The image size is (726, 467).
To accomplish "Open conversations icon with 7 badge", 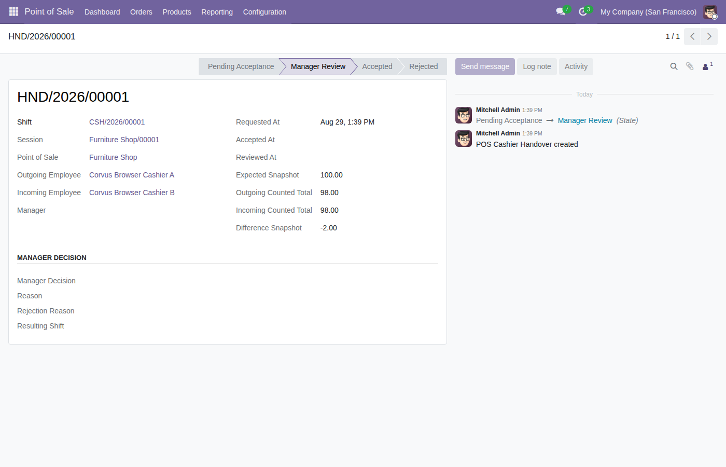I will [562, 11].
